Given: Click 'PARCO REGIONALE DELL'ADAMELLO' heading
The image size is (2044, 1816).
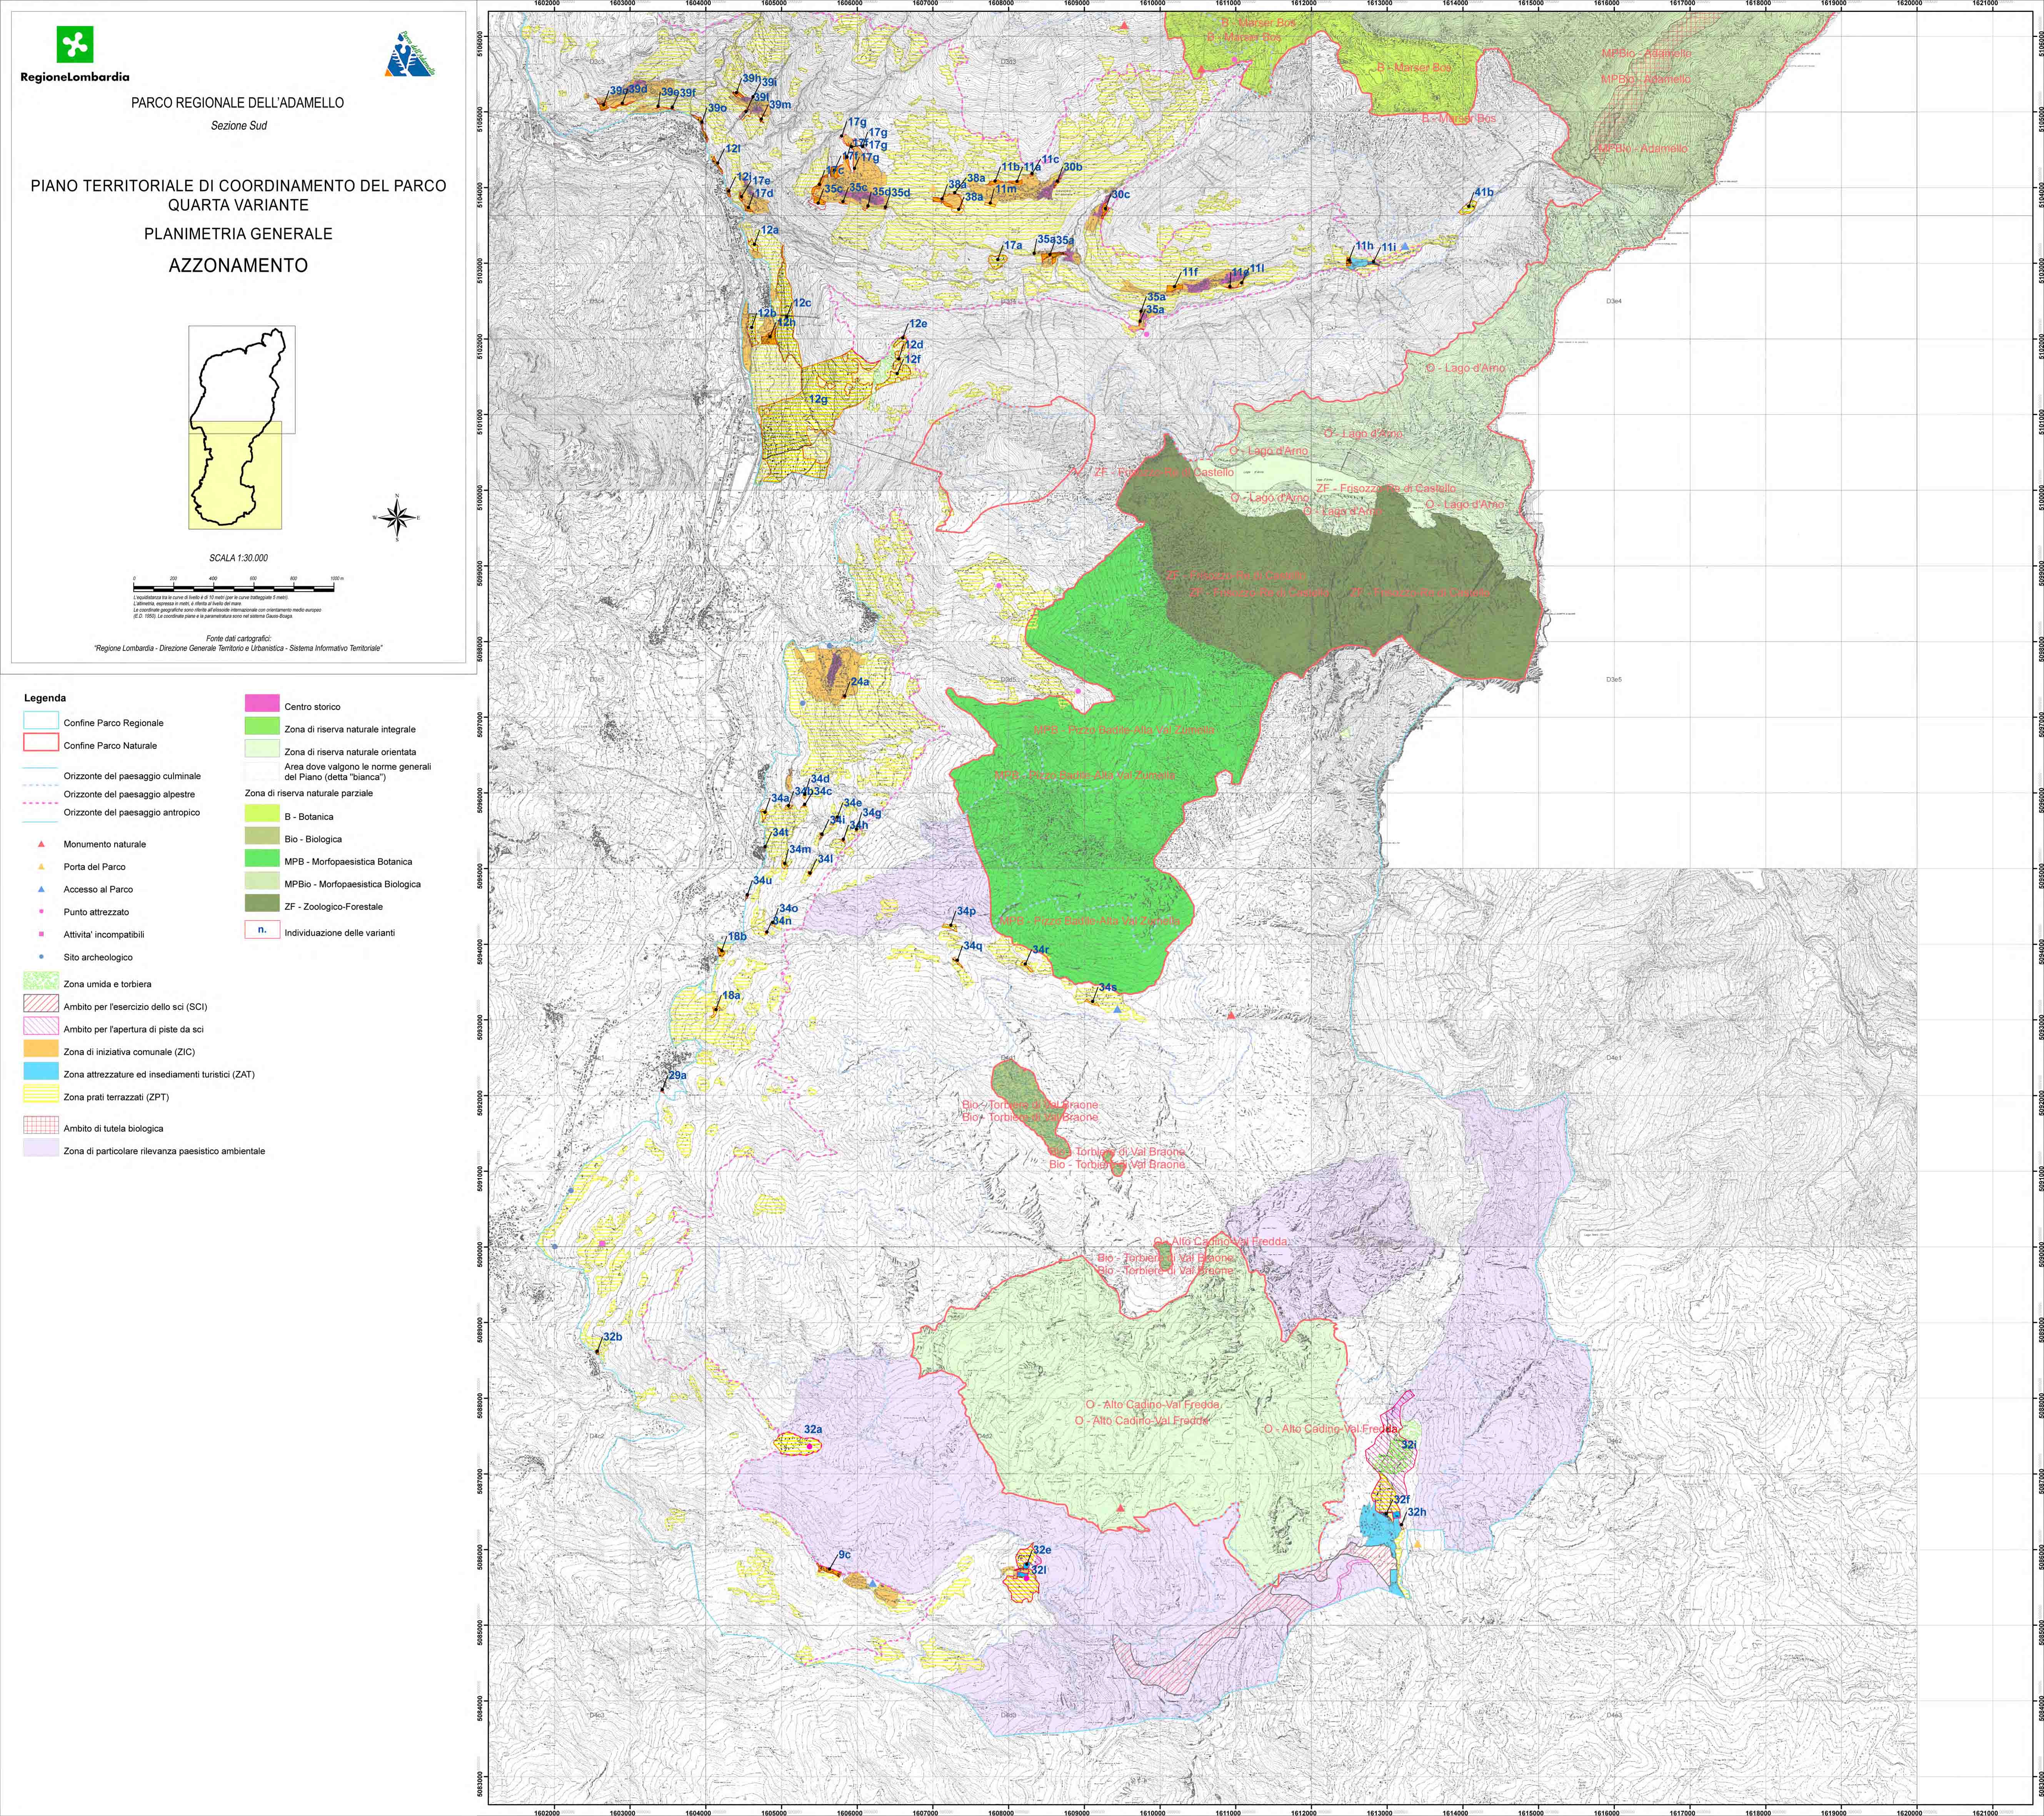Looking at the screenshot, I should (238, 103).
